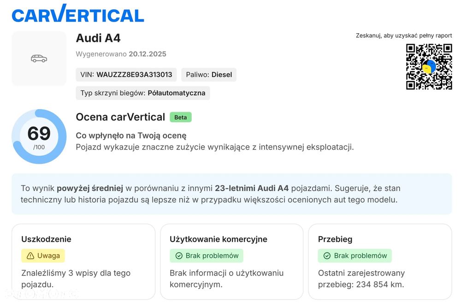Image resolution: width=461 pixels, height=303 pixels.
Task: Click the yellow Uwaga status badge
Action: coord(43,256)
